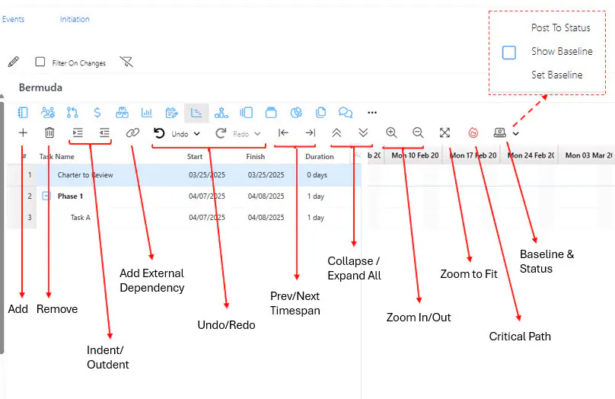Screen dimensions: 615x399
Task: Open the git branch workflow icon
Action: click(72, 113)
